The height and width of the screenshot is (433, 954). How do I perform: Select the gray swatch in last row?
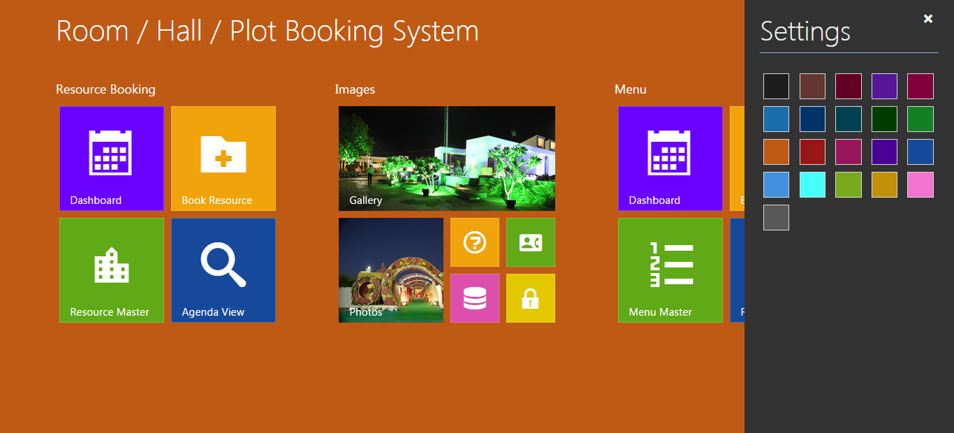(x=776, y=217)
